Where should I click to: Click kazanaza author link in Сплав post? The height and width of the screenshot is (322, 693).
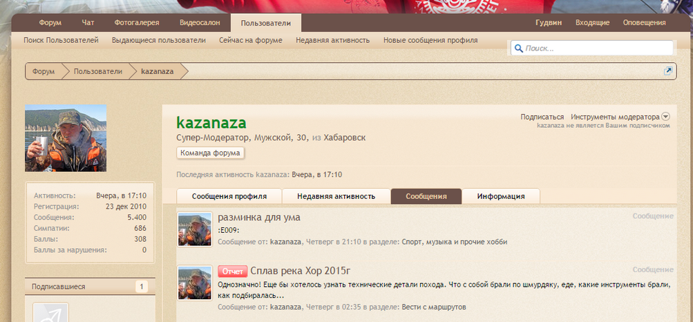[285, 307]
